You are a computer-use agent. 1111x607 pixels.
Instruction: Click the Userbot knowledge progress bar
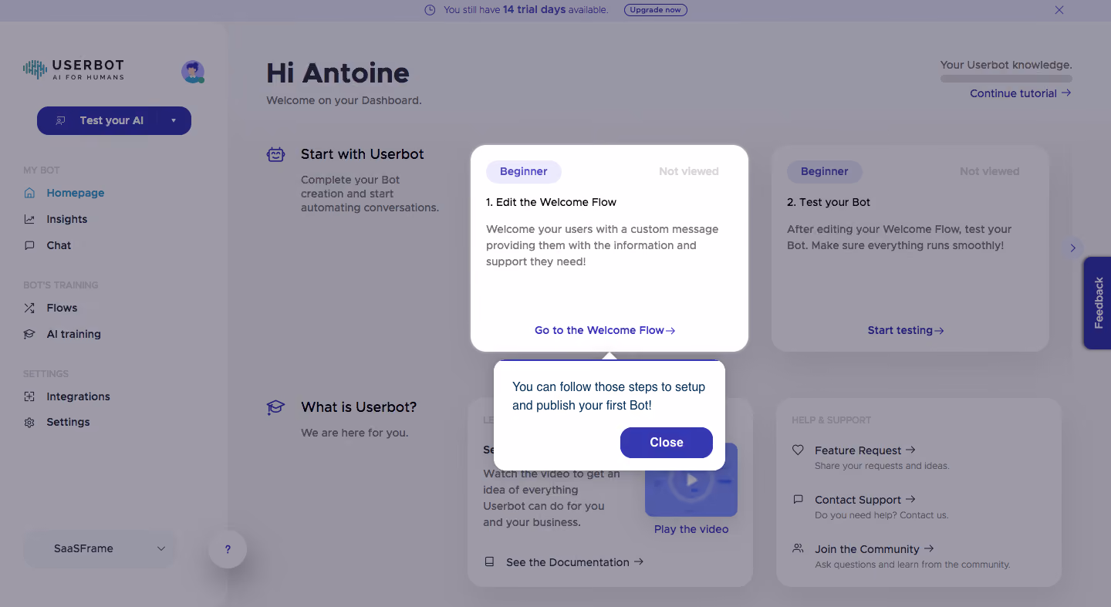coord(1006,79)
